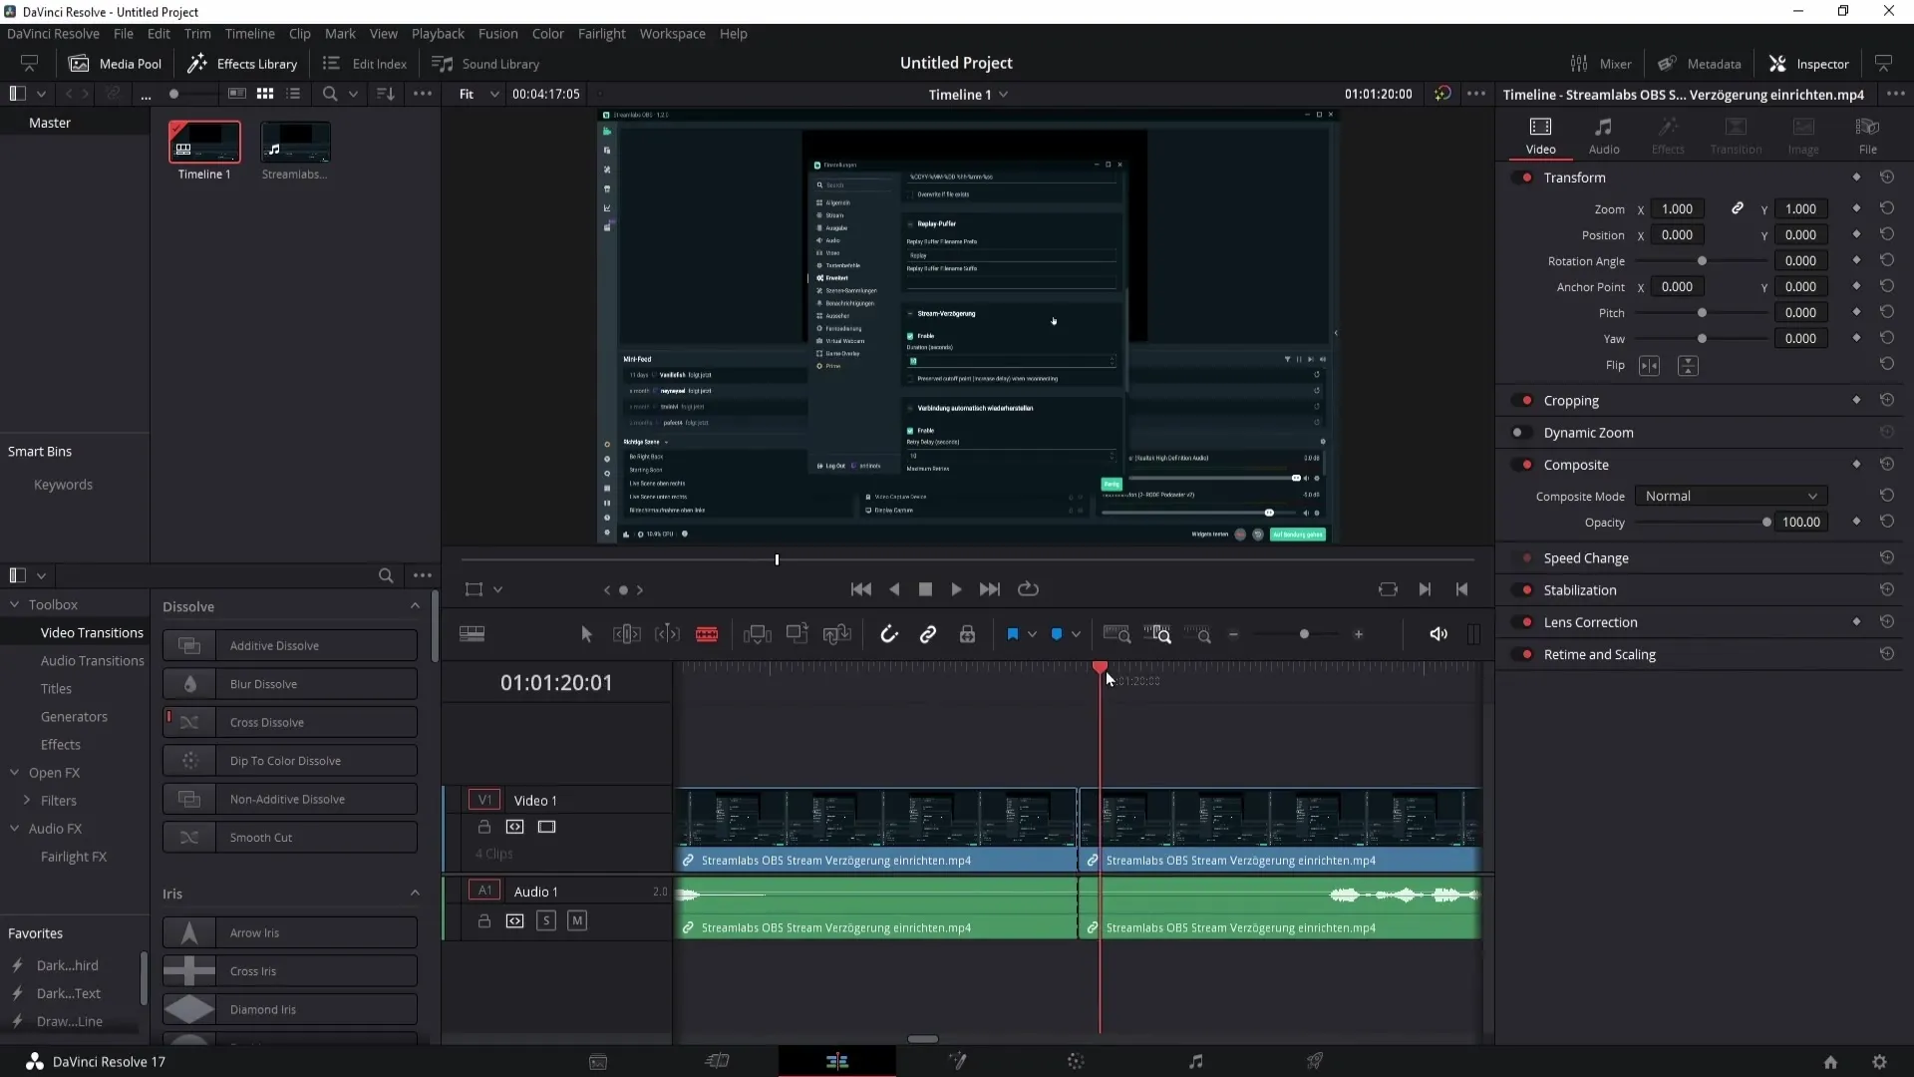The width and height of the screenshot is (1914, 1077).
Task: Select the Flag/marker icon in timeline toolbar
Action: tap(1012, 634)
